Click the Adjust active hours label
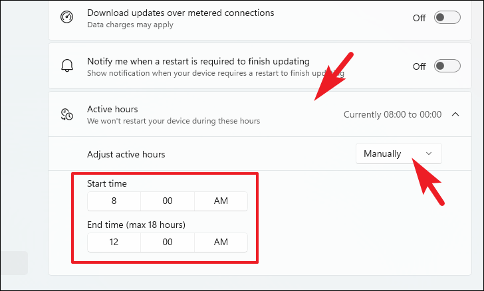This screenshot has height=291, width=484. click(x=126, y=154)
